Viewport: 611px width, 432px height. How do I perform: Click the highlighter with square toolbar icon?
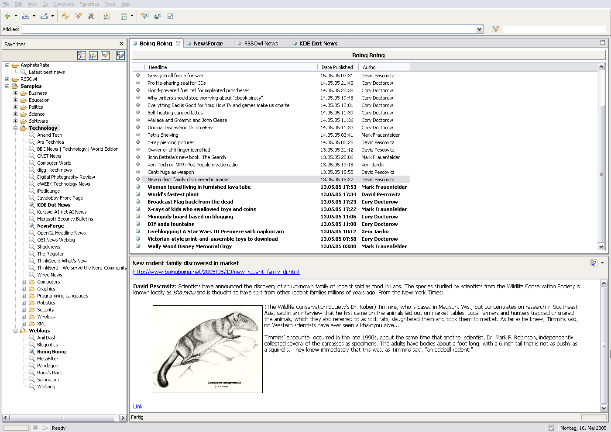pyautogui.click(x=145, y=16)
